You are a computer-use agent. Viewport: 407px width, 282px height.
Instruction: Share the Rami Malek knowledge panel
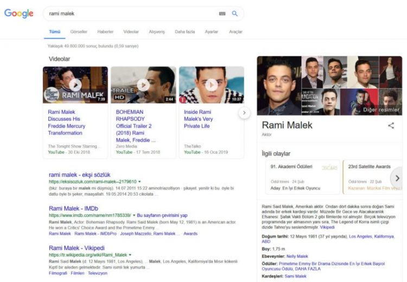pyautogui.click(x=391, y=126)
